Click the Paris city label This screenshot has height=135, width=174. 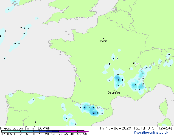[x=104, y=41]
